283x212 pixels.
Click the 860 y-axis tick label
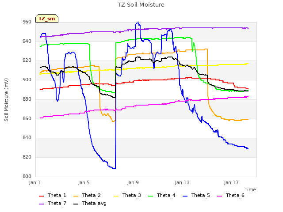tap(27, 118)
